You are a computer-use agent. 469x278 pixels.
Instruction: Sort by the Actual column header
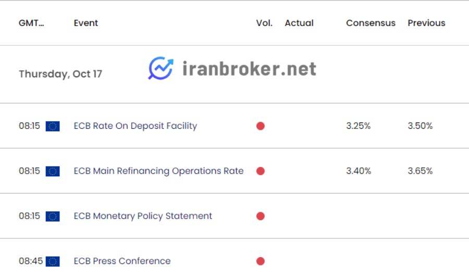click(x=299, y=23)
